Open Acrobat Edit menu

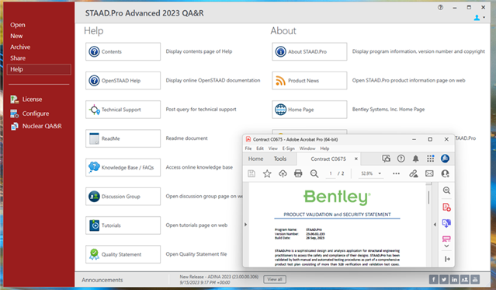point(260,148)
